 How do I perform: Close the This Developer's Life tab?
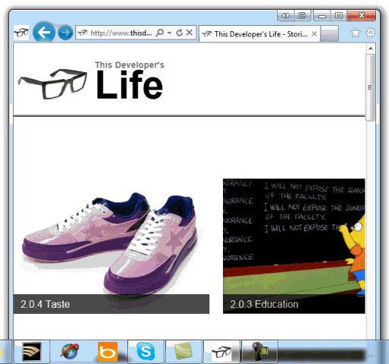tap(314, 33)
